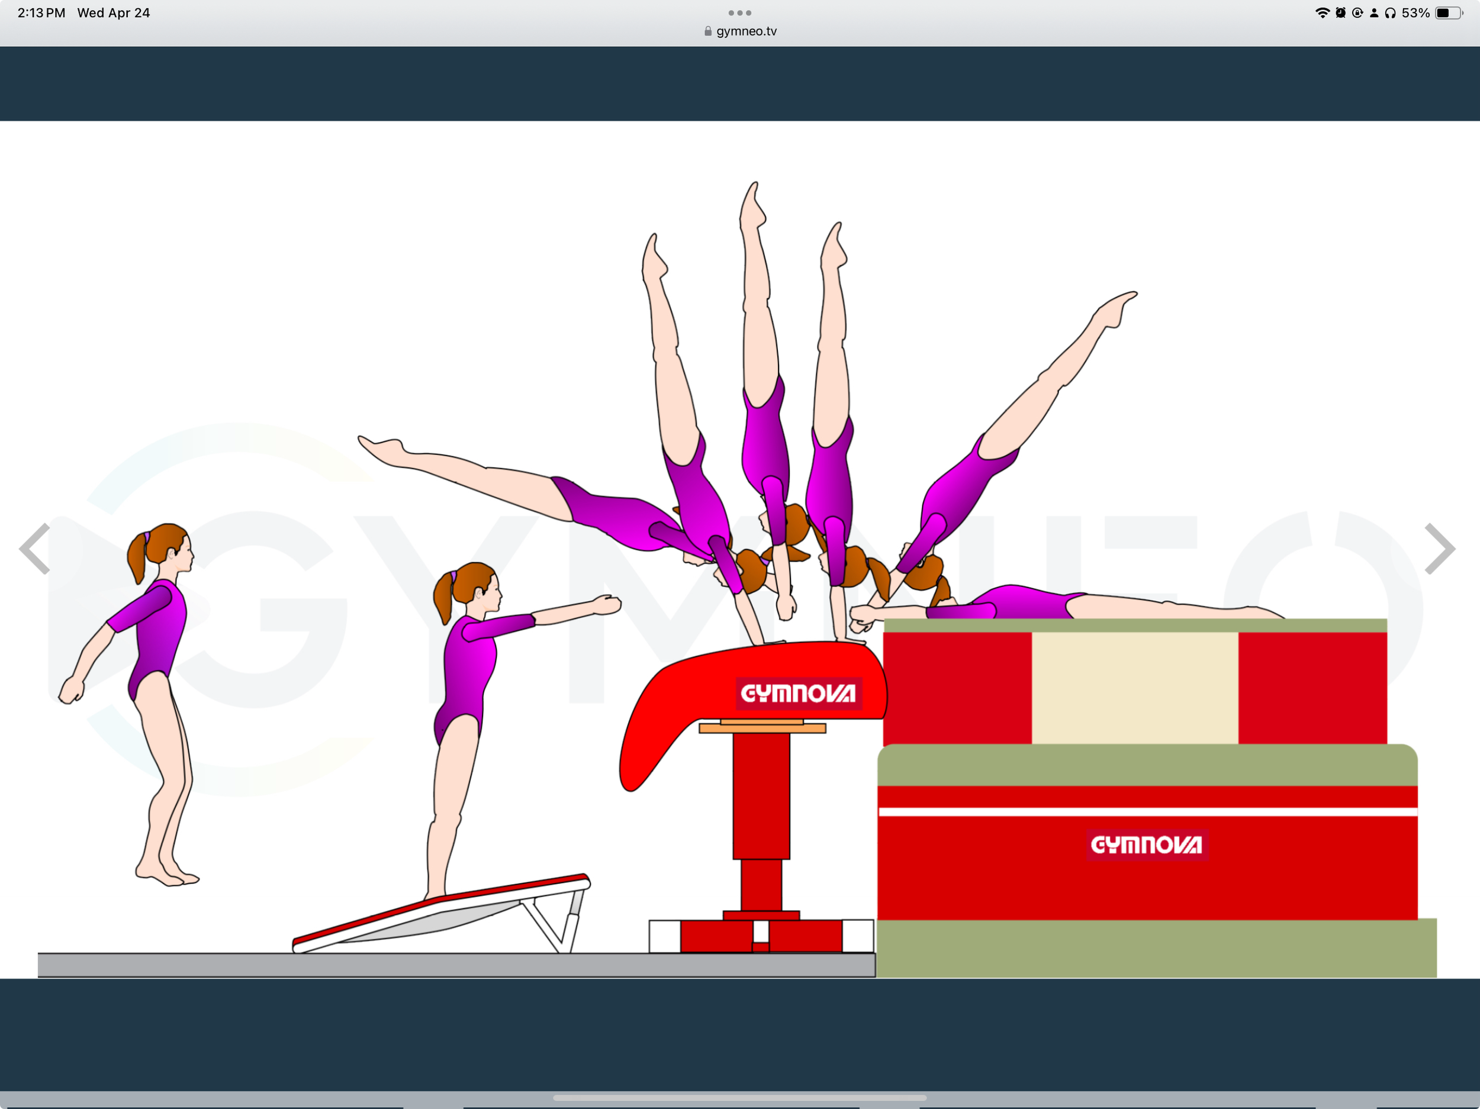Tap the gymneo.tv address bar
The image size is (1480, 1109).
(745, 30)
